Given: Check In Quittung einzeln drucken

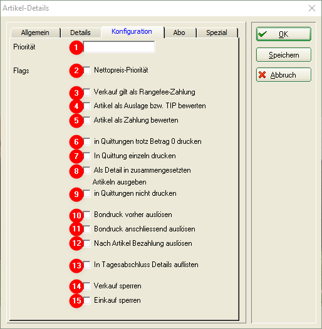Looking at the screenshot, I should 87,156.
